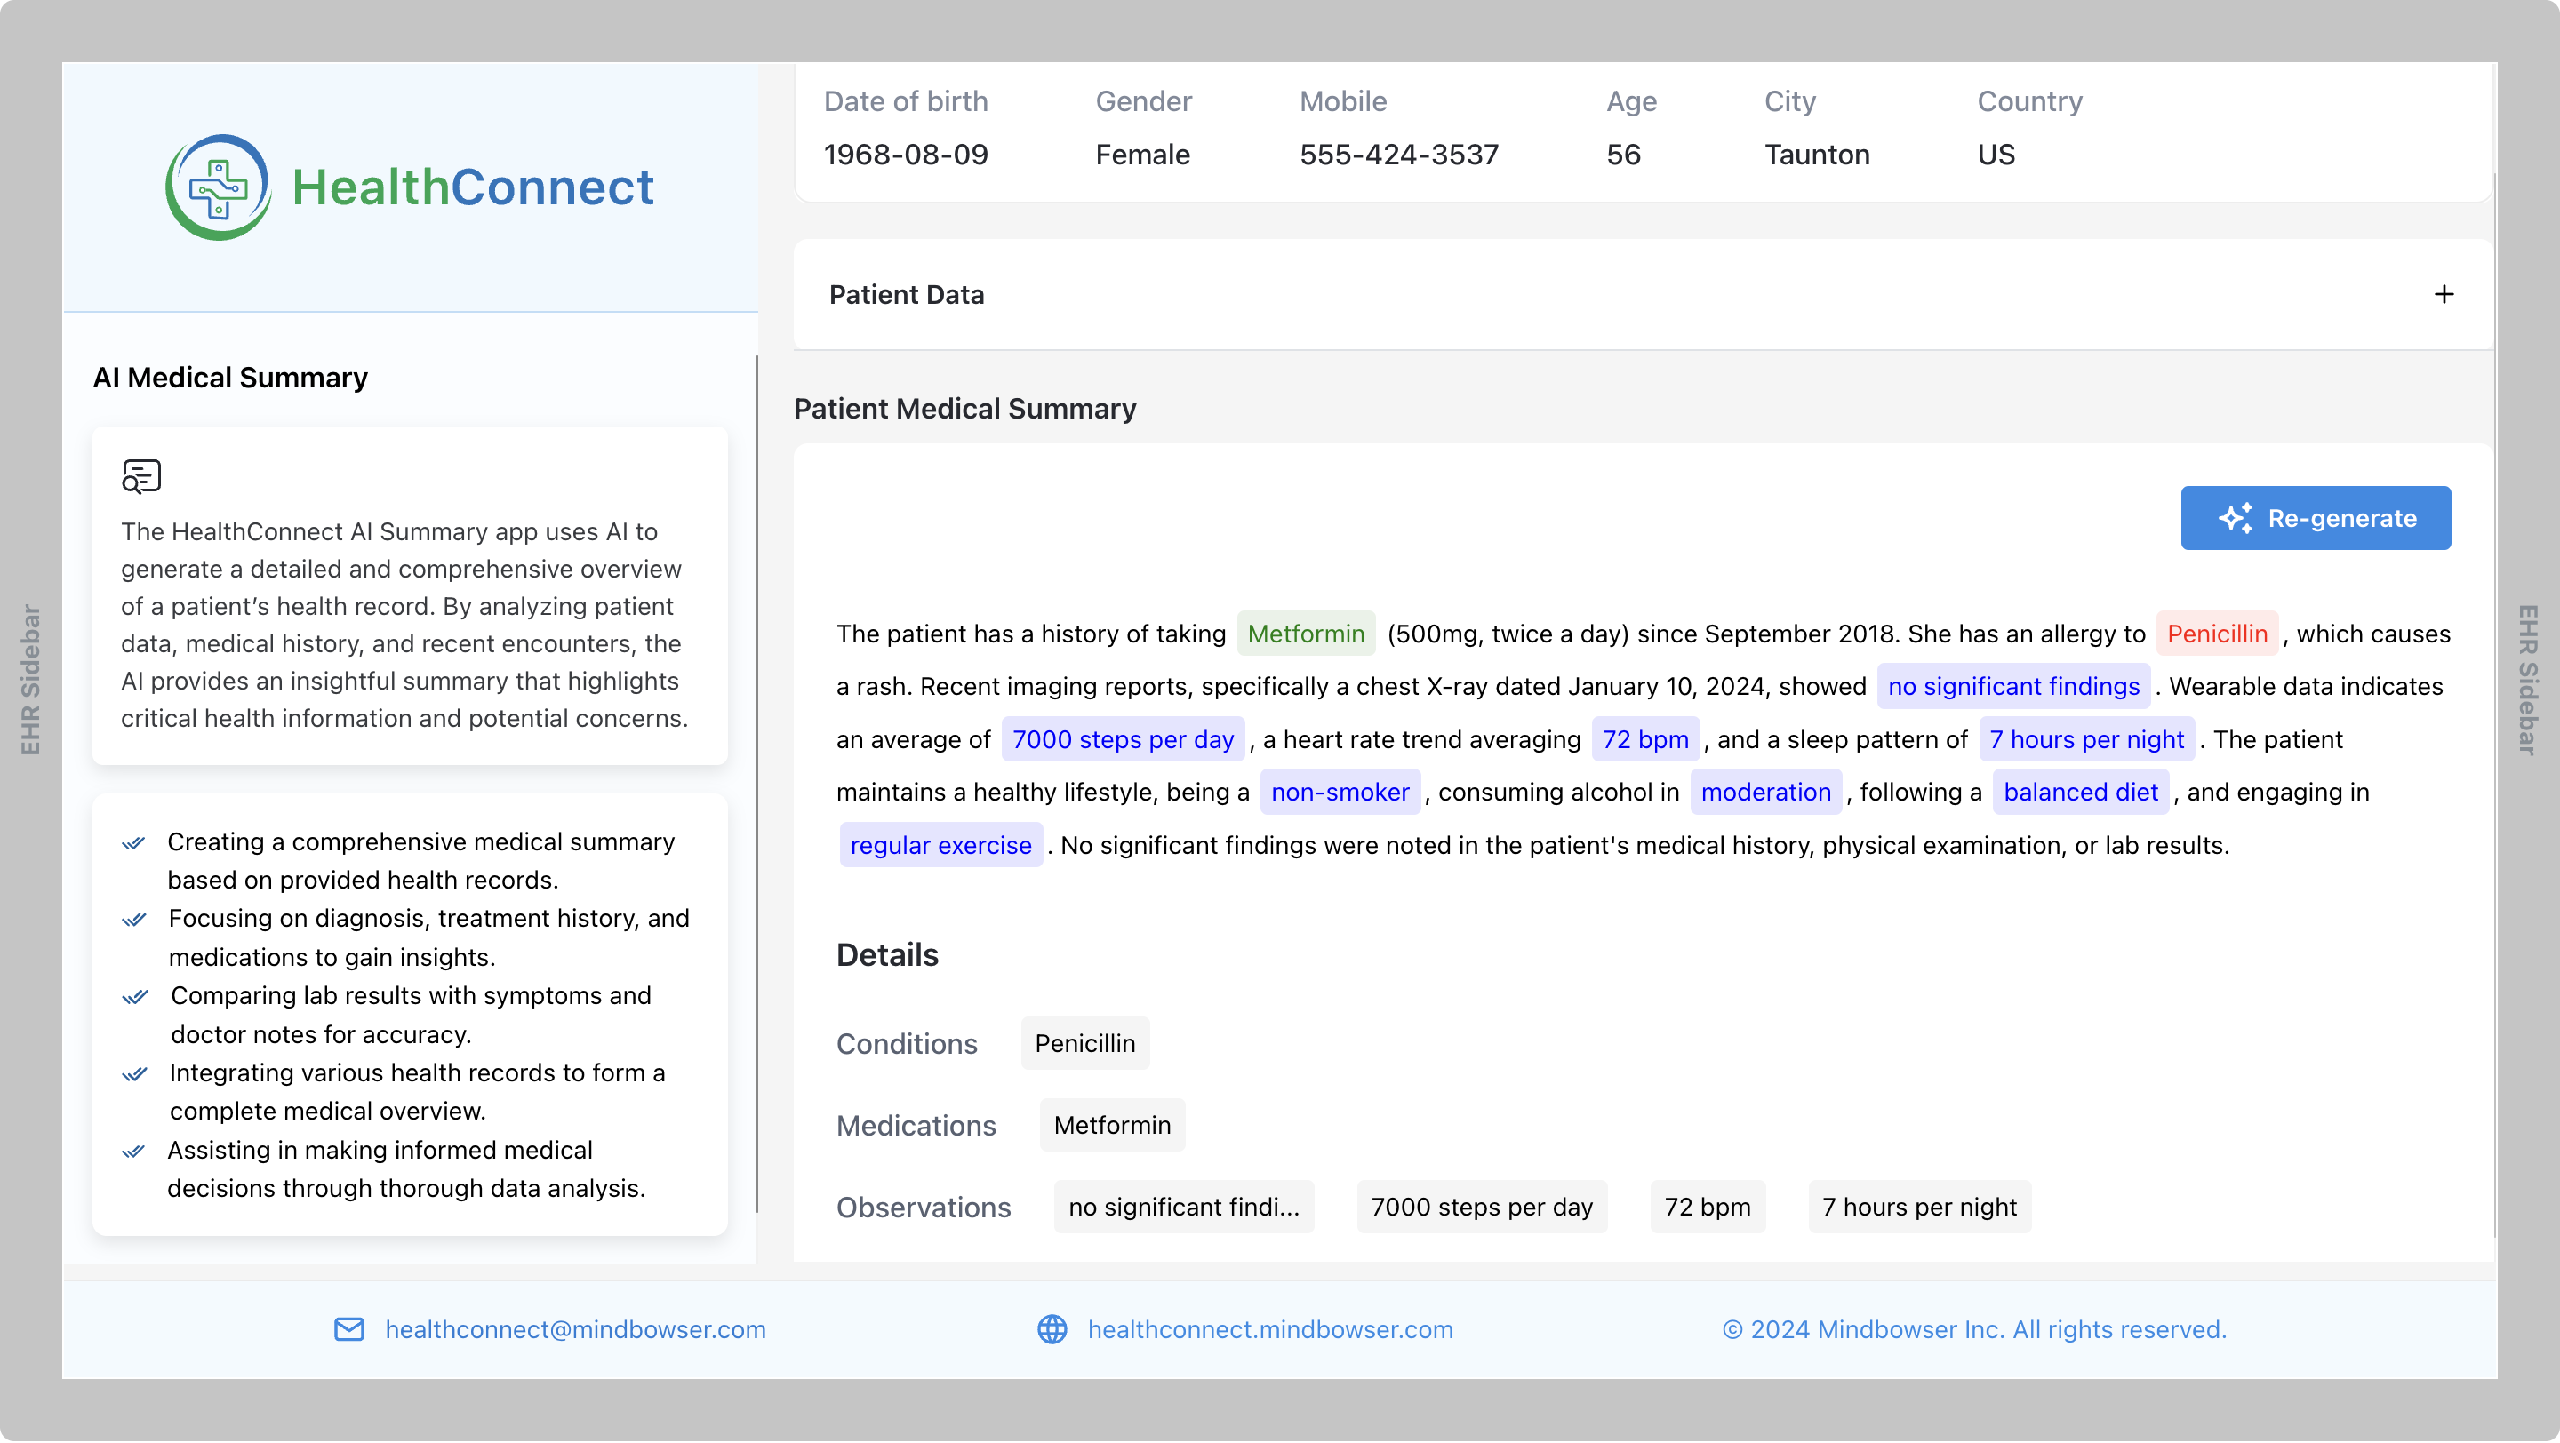Open the right EHR Sidebar tab
2560x1443 pixels.
tap(2528, 681)
